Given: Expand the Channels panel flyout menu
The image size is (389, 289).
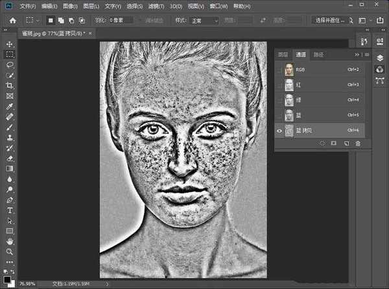Looking at the screenshot, I should coord(365,55).
